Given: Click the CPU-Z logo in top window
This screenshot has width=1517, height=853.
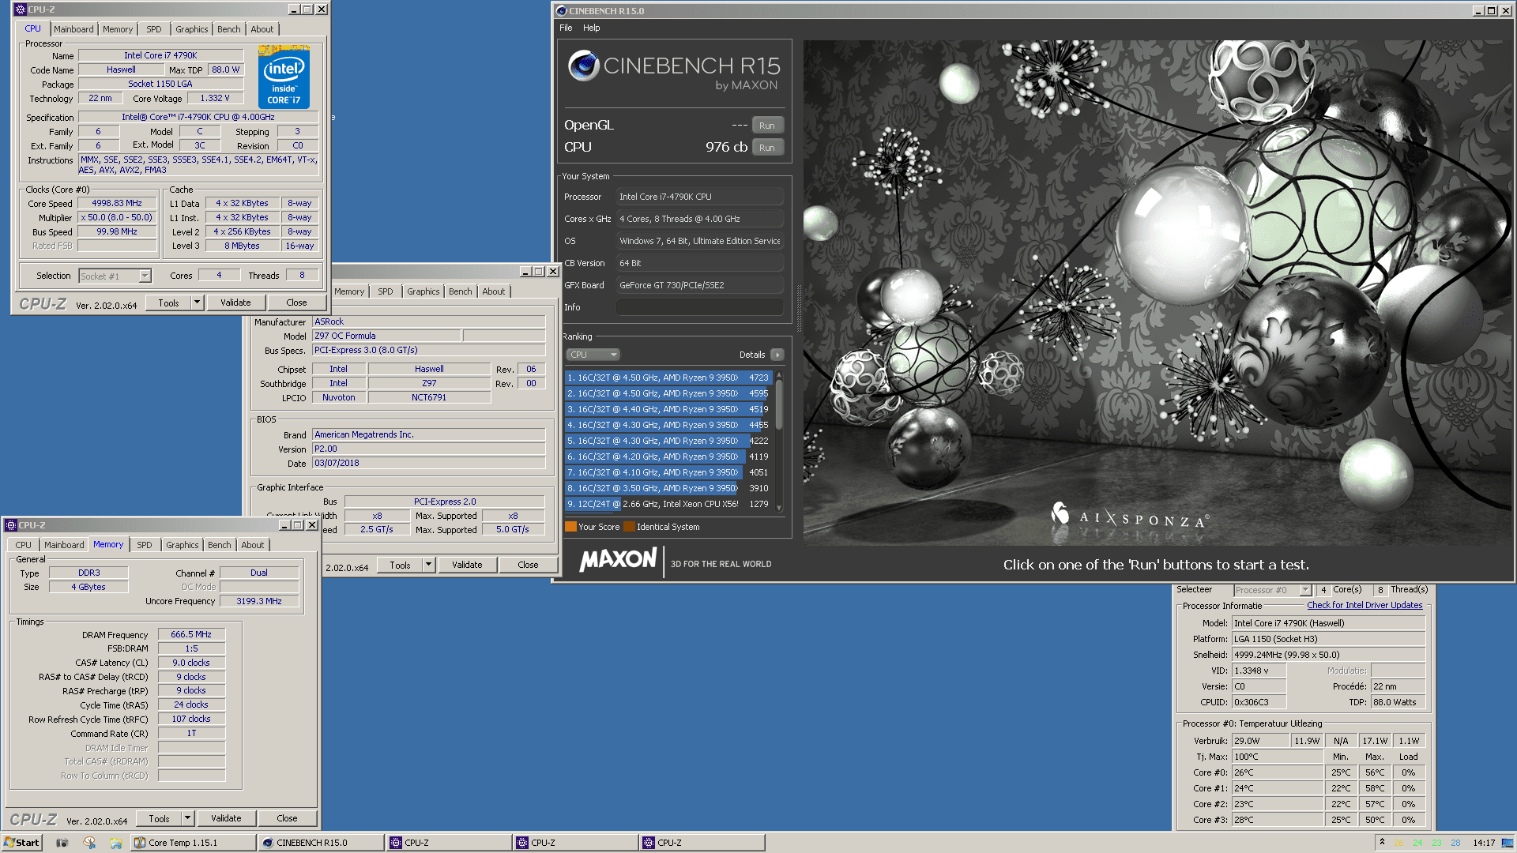Looking at the screenshot, I should (x=43, y=304).
